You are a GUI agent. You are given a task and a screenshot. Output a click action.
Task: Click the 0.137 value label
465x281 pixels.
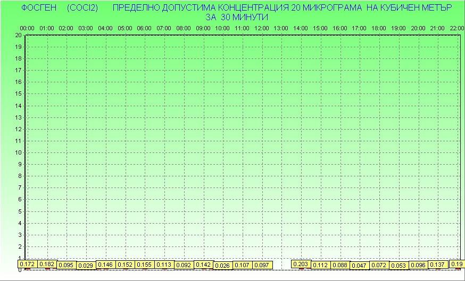(x=438, y=265)
